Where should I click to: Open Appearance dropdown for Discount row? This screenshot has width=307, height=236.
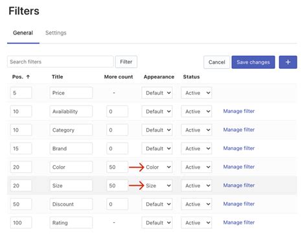[157, 204]
